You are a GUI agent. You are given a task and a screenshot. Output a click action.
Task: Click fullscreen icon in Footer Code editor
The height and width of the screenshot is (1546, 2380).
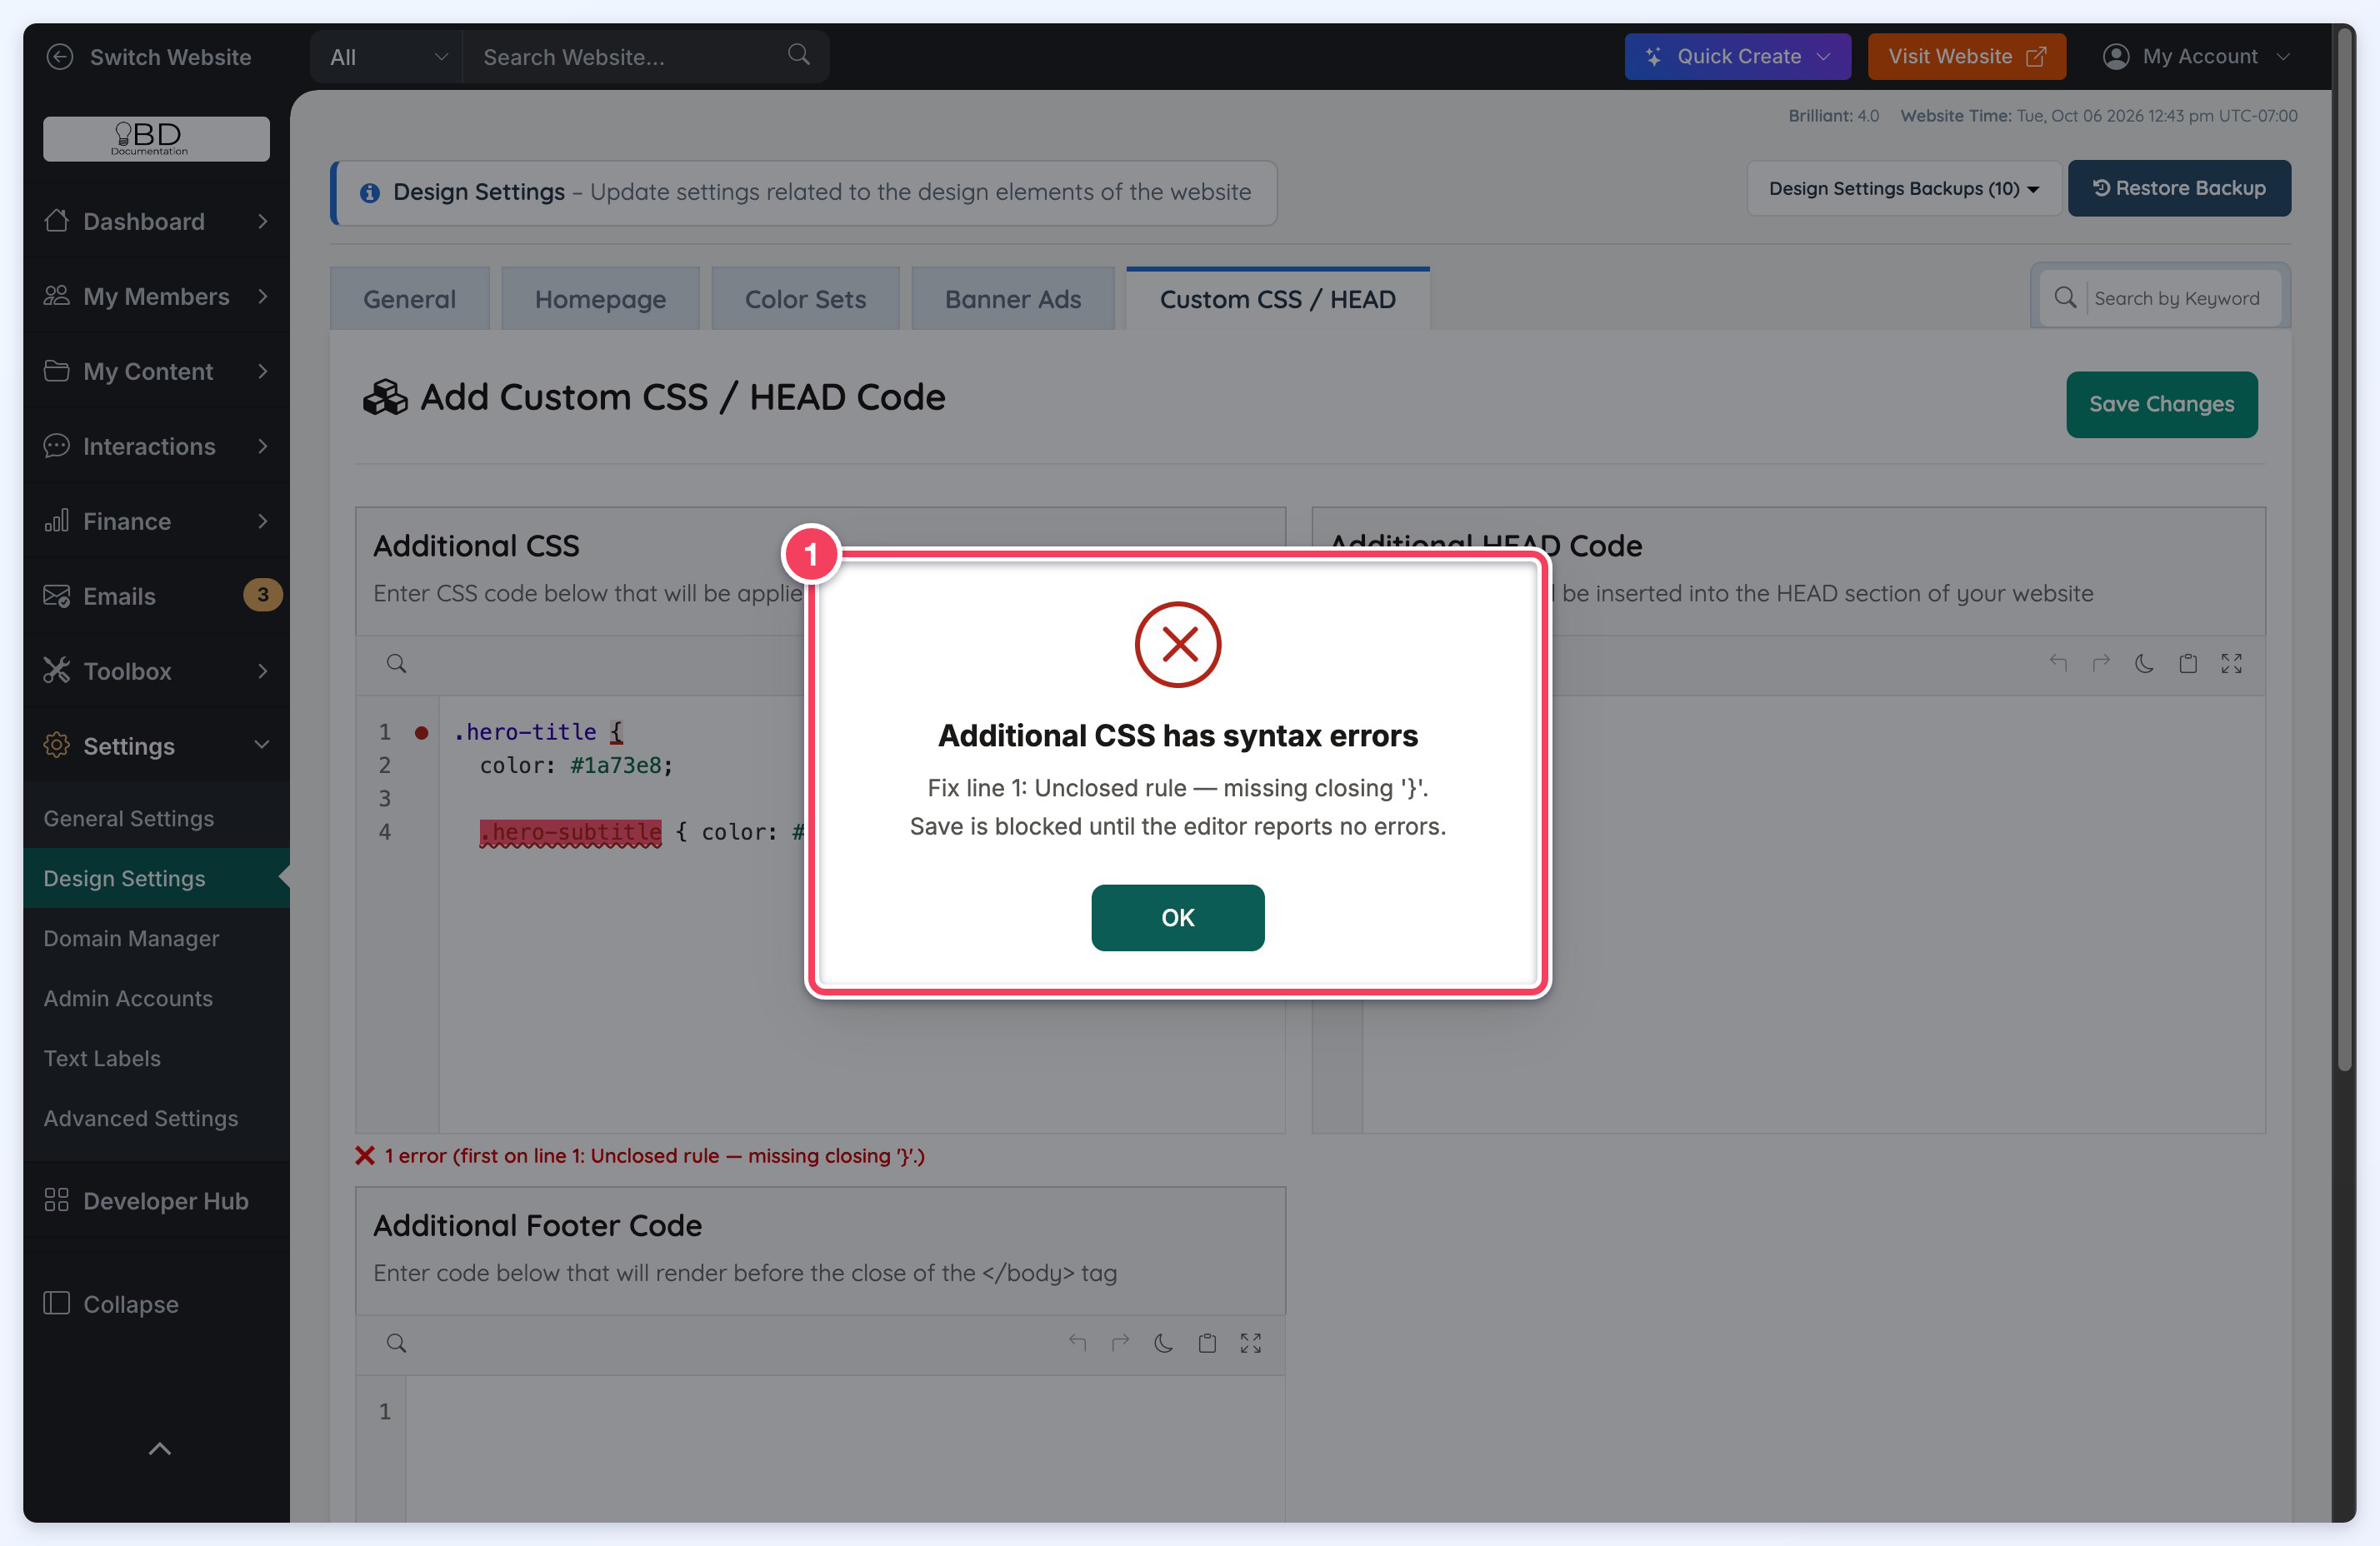tap(1250, 1342)
